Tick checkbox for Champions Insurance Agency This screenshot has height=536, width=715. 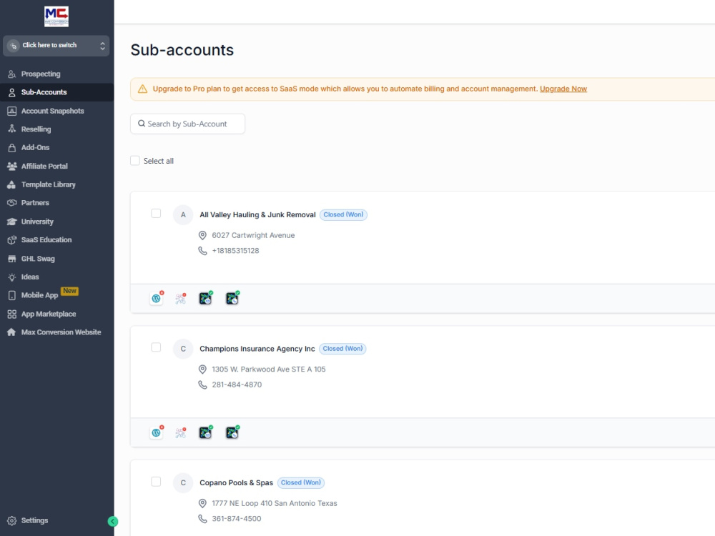coord(156,347)
